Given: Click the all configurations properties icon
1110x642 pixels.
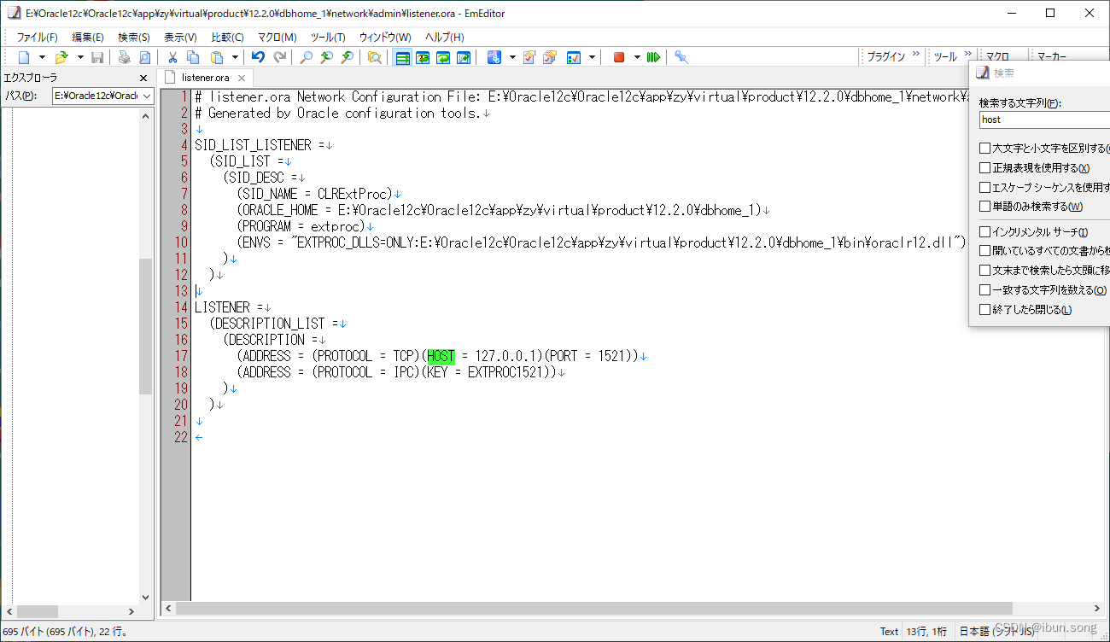Looking at the screenshot, I should click(x=550, y=57).
